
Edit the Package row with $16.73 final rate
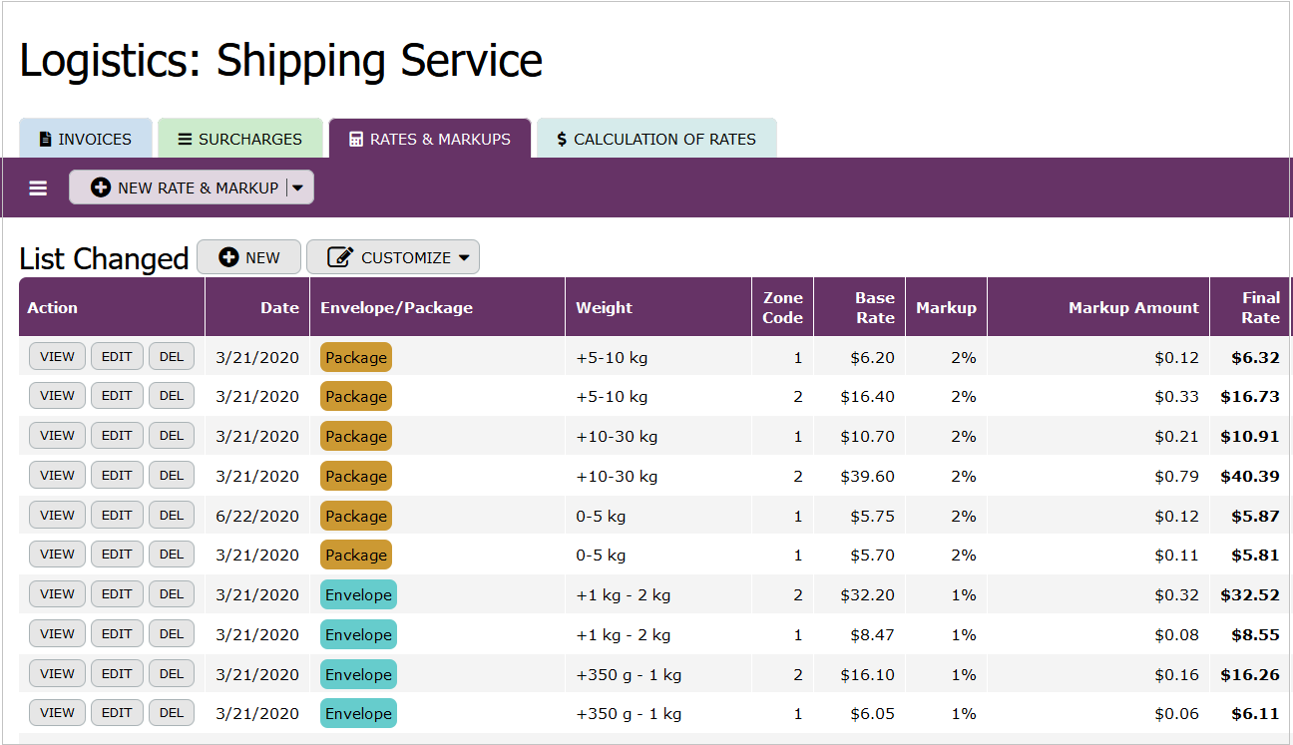click(x=117, y=396)
